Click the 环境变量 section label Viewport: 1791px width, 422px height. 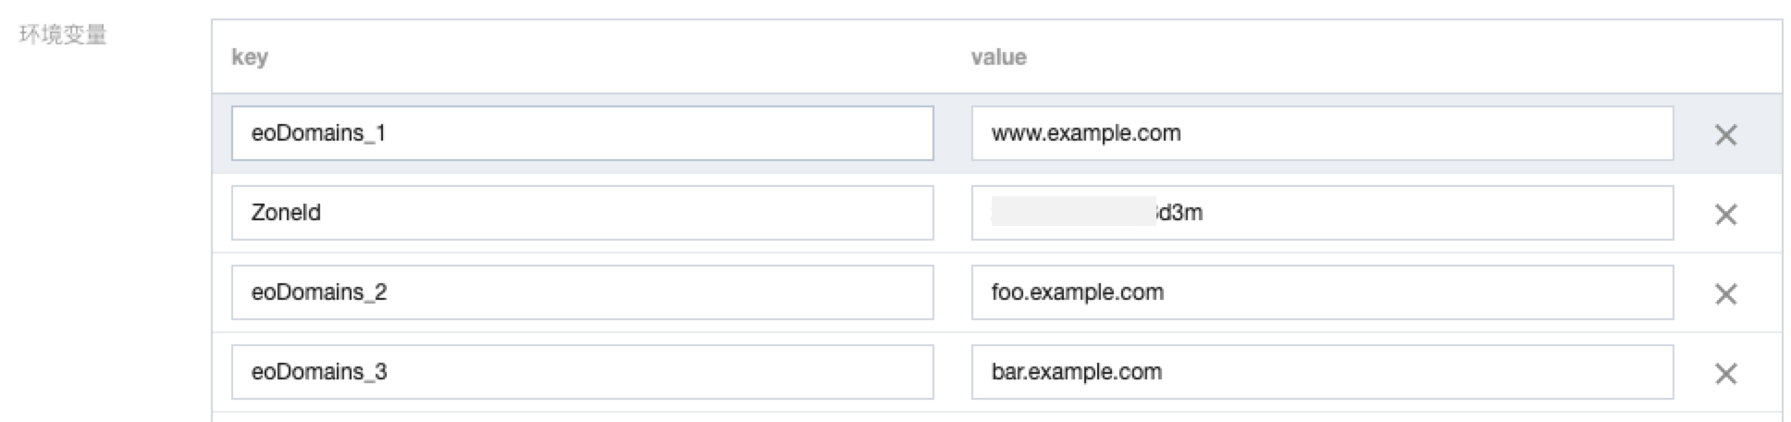(63, 35)
